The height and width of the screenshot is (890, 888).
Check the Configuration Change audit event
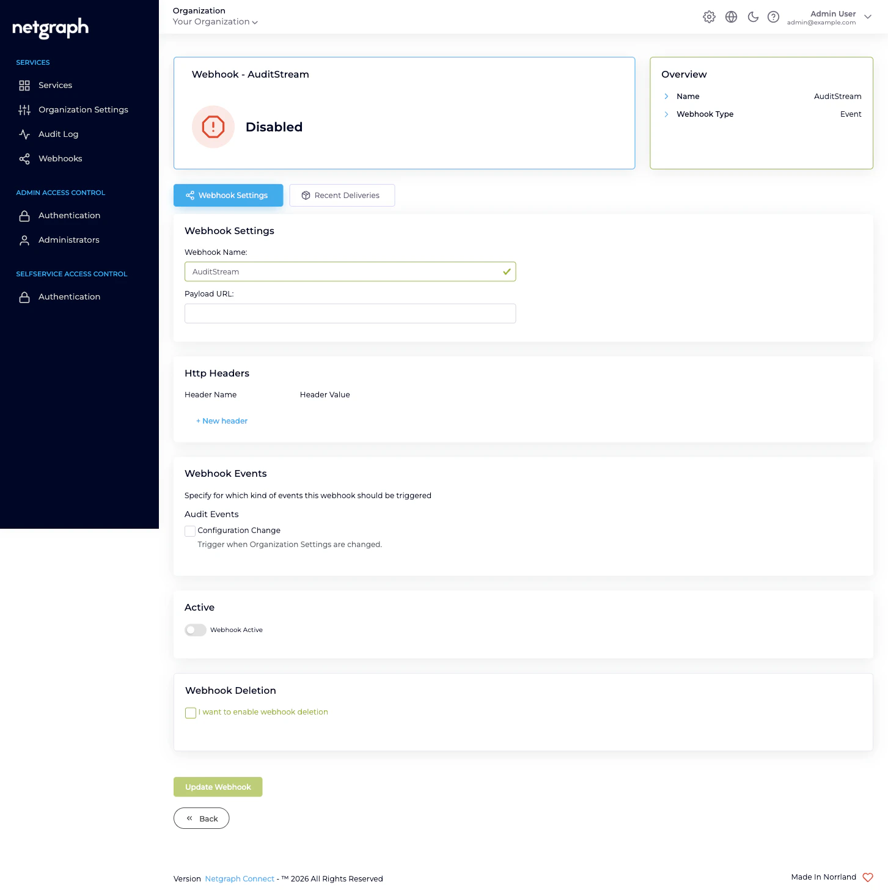coord(190,531)
